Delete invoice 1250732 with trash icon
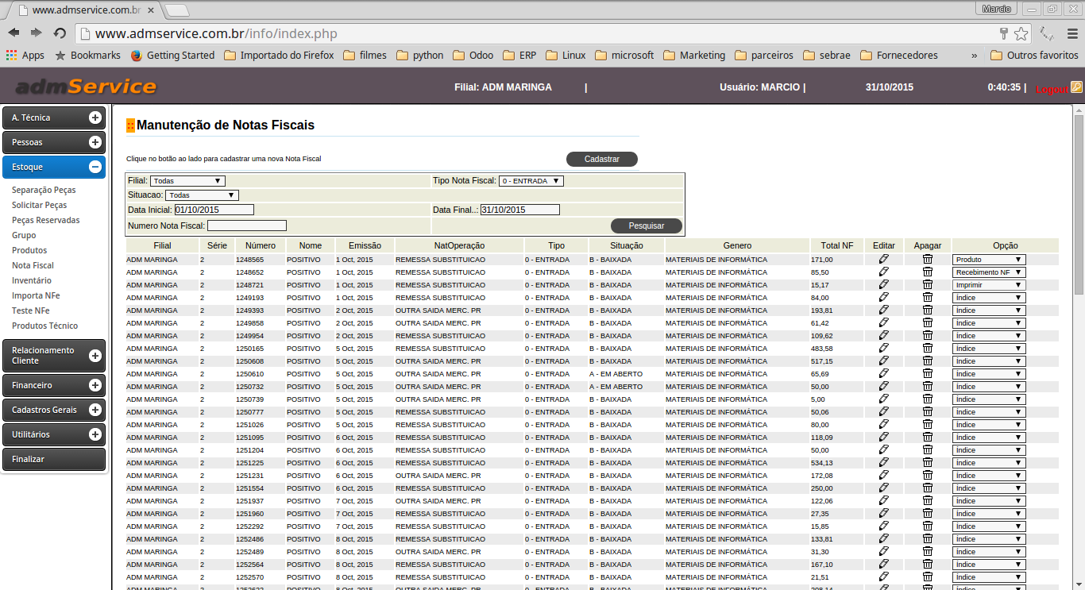This screenshot has width=1085, height=590. coord(927,387)
